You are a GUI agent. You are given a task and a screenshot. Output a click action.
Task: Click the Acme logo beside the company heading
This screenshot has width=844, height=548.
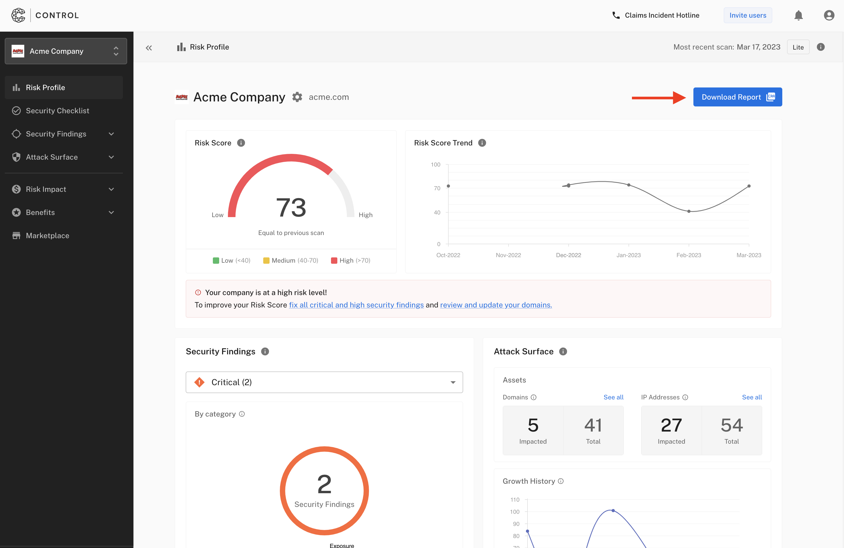click(x=181, y=97)
